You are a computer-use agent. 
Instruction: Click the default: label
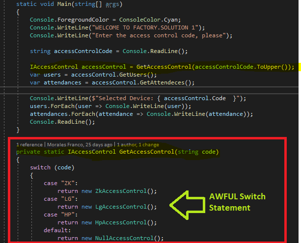point(57,230)
